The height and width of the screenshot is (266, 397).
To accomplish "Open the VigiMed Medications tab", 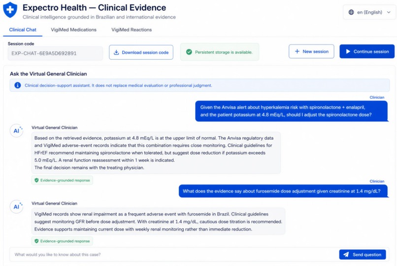I will click(x=74, y=30).
